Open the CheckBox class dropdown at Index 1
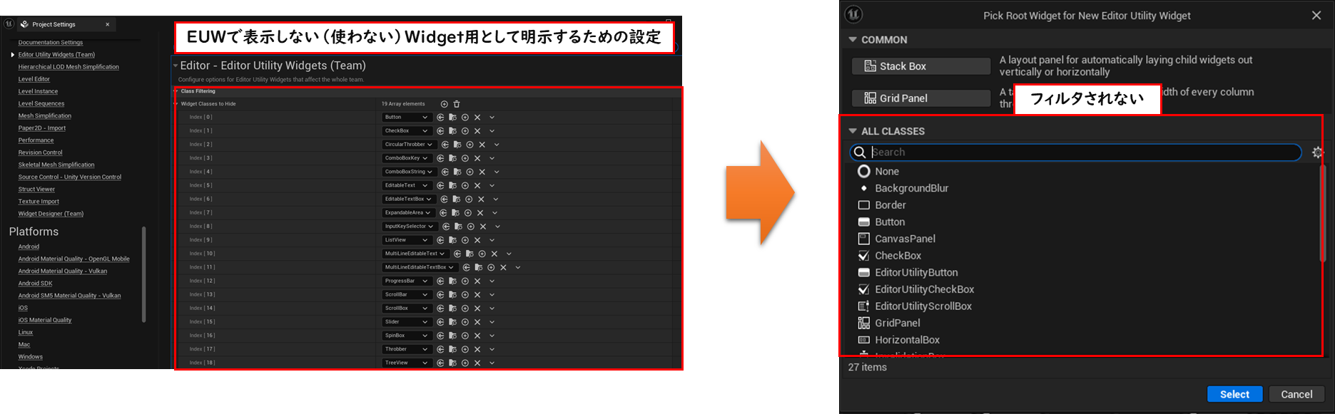Screen dimensions: 1335x414 [x=405, y=131]
